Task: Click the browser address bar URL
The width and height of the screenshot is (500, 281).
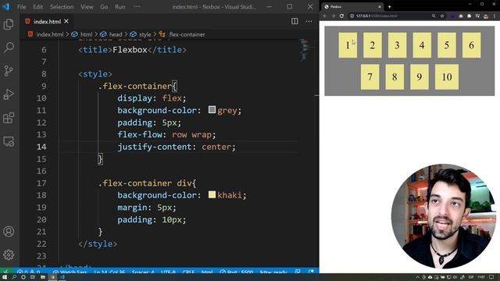Action: [377, 16]
